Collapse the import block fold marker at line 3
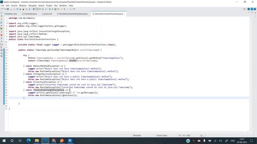257x144 pixels. [x=8, y=23]
